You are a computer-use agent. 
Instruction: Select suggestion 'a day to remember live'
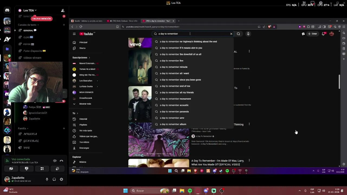(x=193, y=61)
